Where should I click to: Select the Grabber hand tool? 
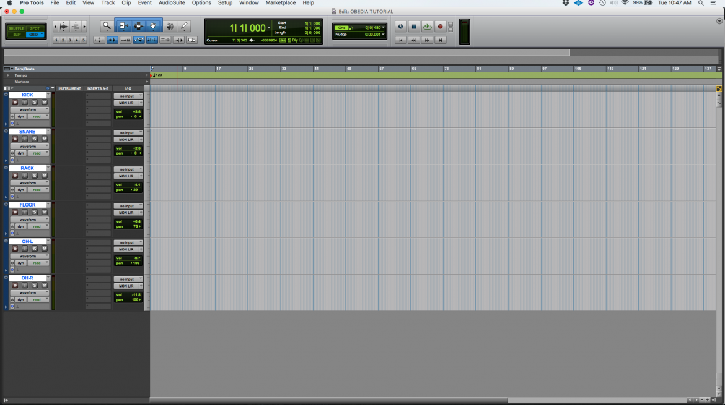152,26
